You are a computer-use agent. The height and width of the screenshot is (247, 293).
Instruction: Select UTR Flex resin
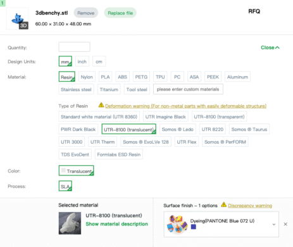pyautogui.click(x=187, y=142)
